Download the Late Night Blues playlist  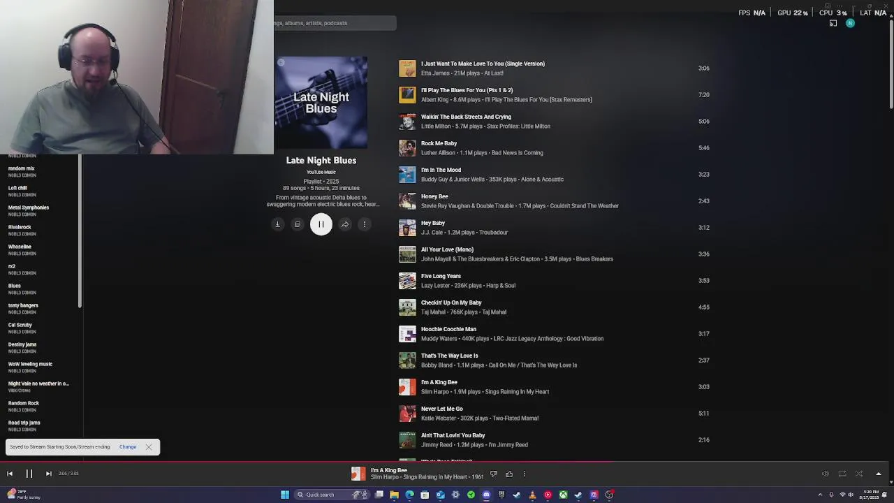[277, 224]
